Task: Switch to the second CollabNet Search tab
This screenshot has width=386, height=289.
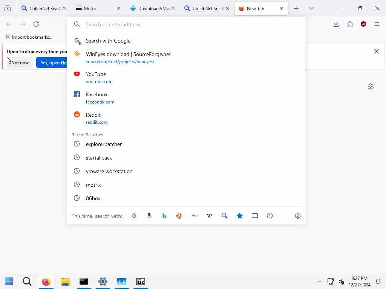Action: pyautogui.click(x=207, y=8)
